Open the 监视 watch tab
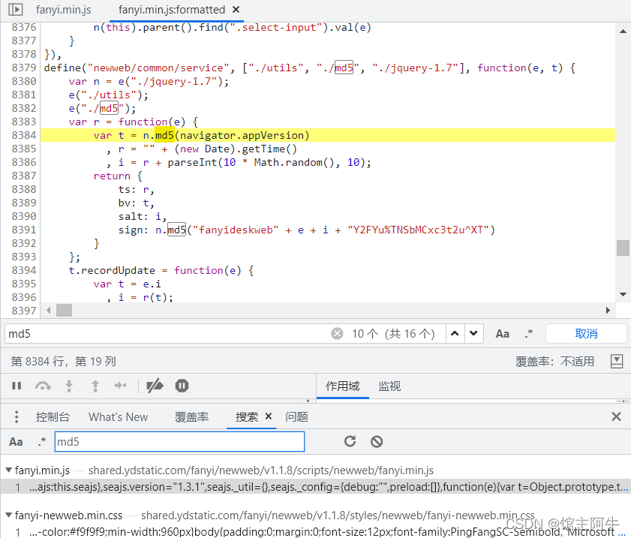The image size is (631, 538). point(389,386)
